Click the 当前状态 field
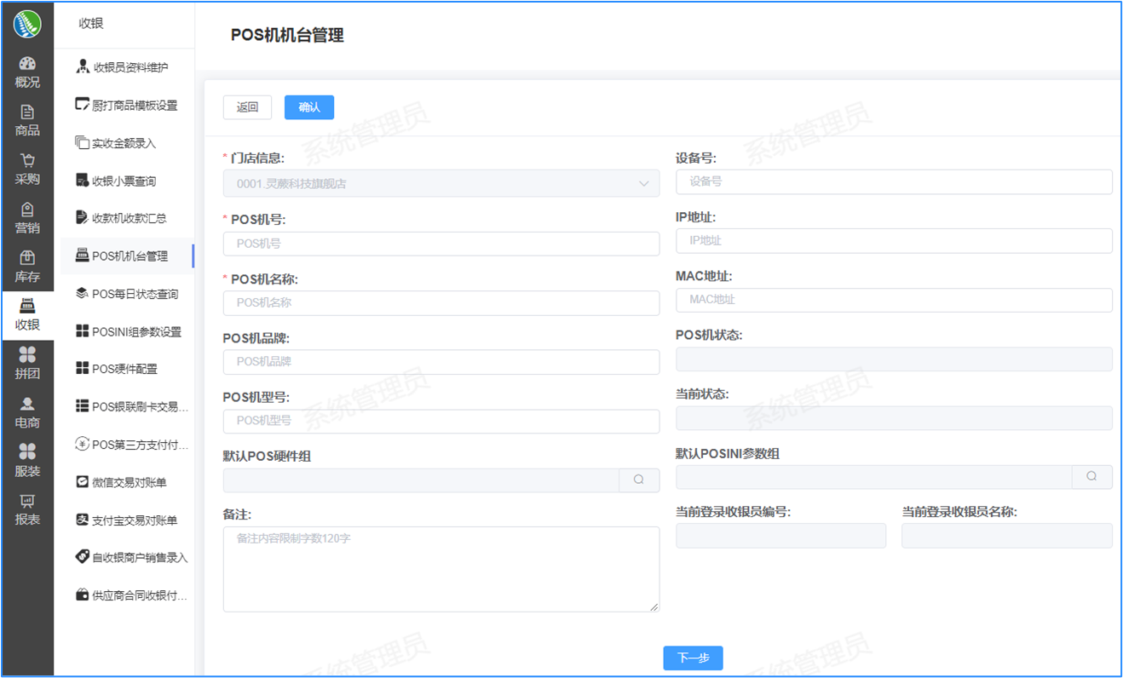1123x678 pixels. [x=894, y=417]
